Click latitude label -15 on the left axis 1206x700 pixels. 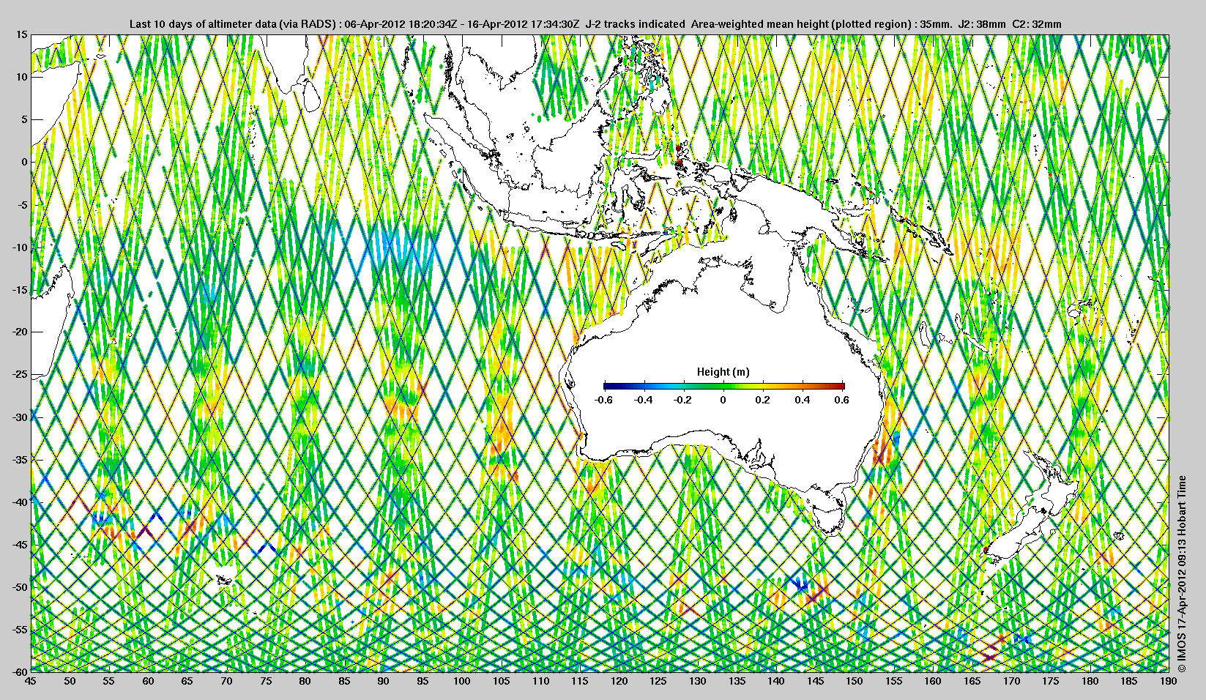tap(20, 289)
